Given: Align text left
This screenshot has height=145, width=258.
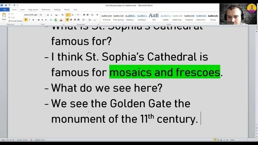Looking at the screenshot, I should pyautogui.click(x=67, y=20).
